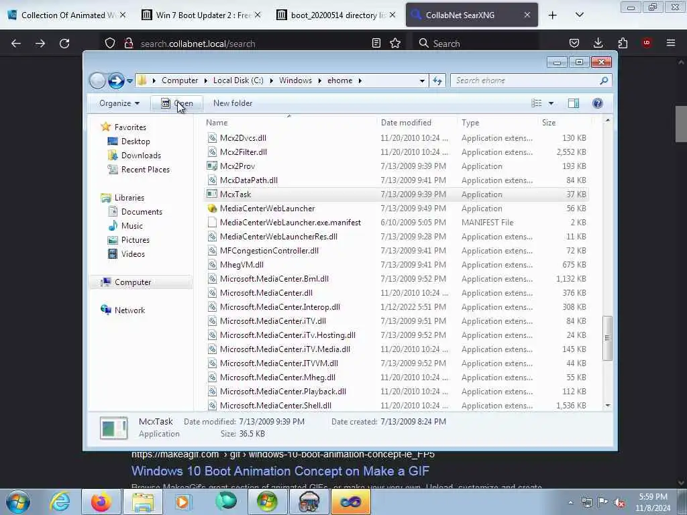Click the Explorer back navigation button
Viewport: 687px width, 515px height.
pyautogui.click(x=97, y=80)
